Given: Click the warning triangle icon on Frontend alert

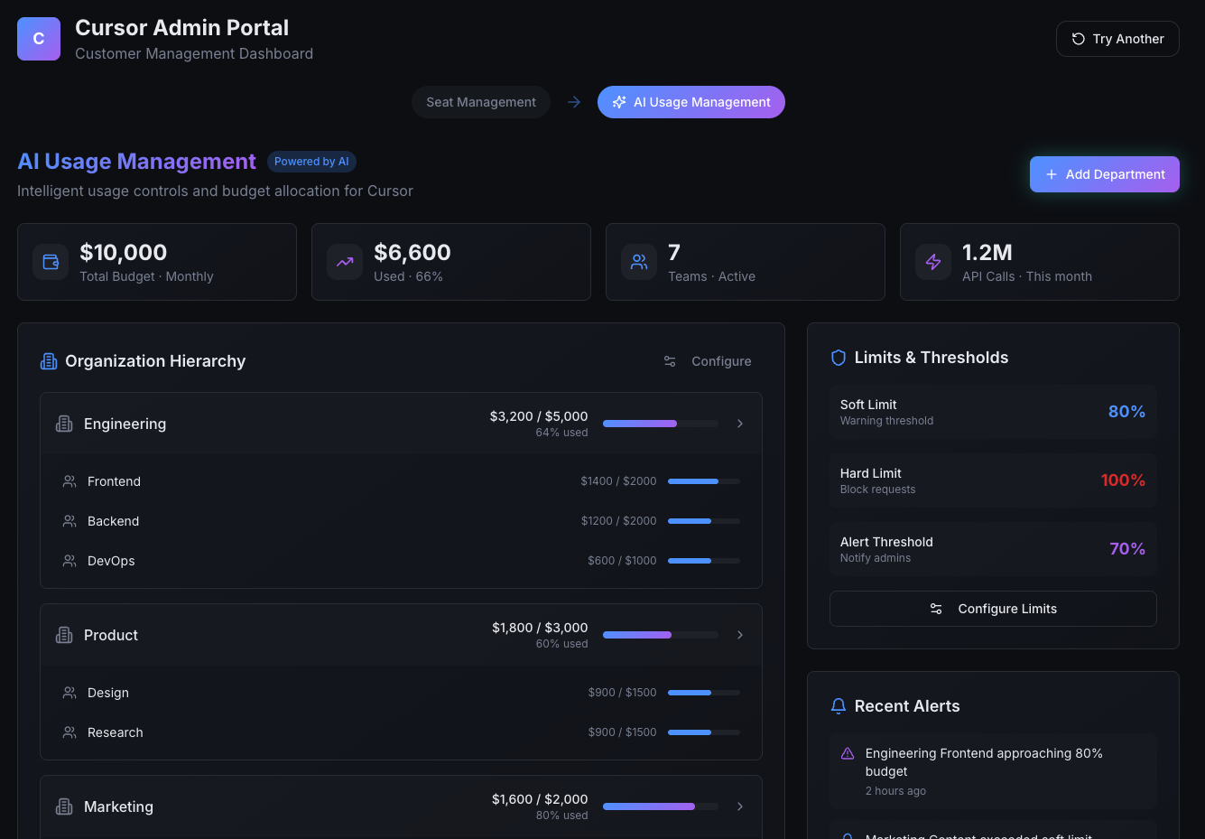Looking at the screenshot, I should point(848,753).
